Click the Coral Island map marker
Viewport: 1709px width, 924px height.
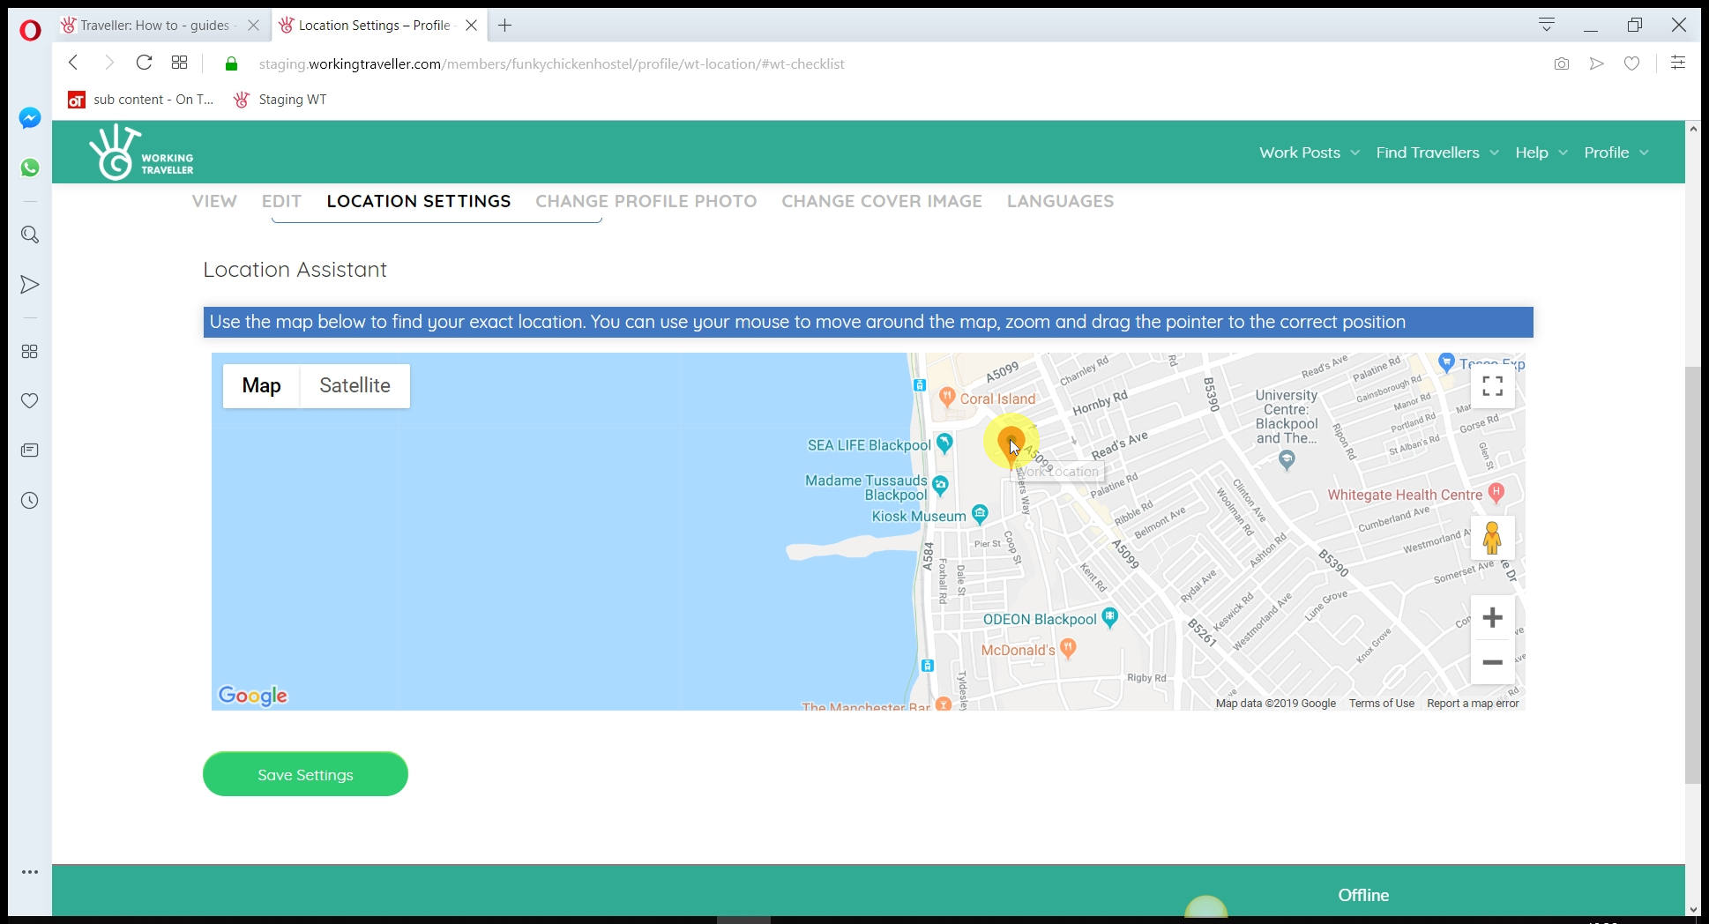(947, 397)
